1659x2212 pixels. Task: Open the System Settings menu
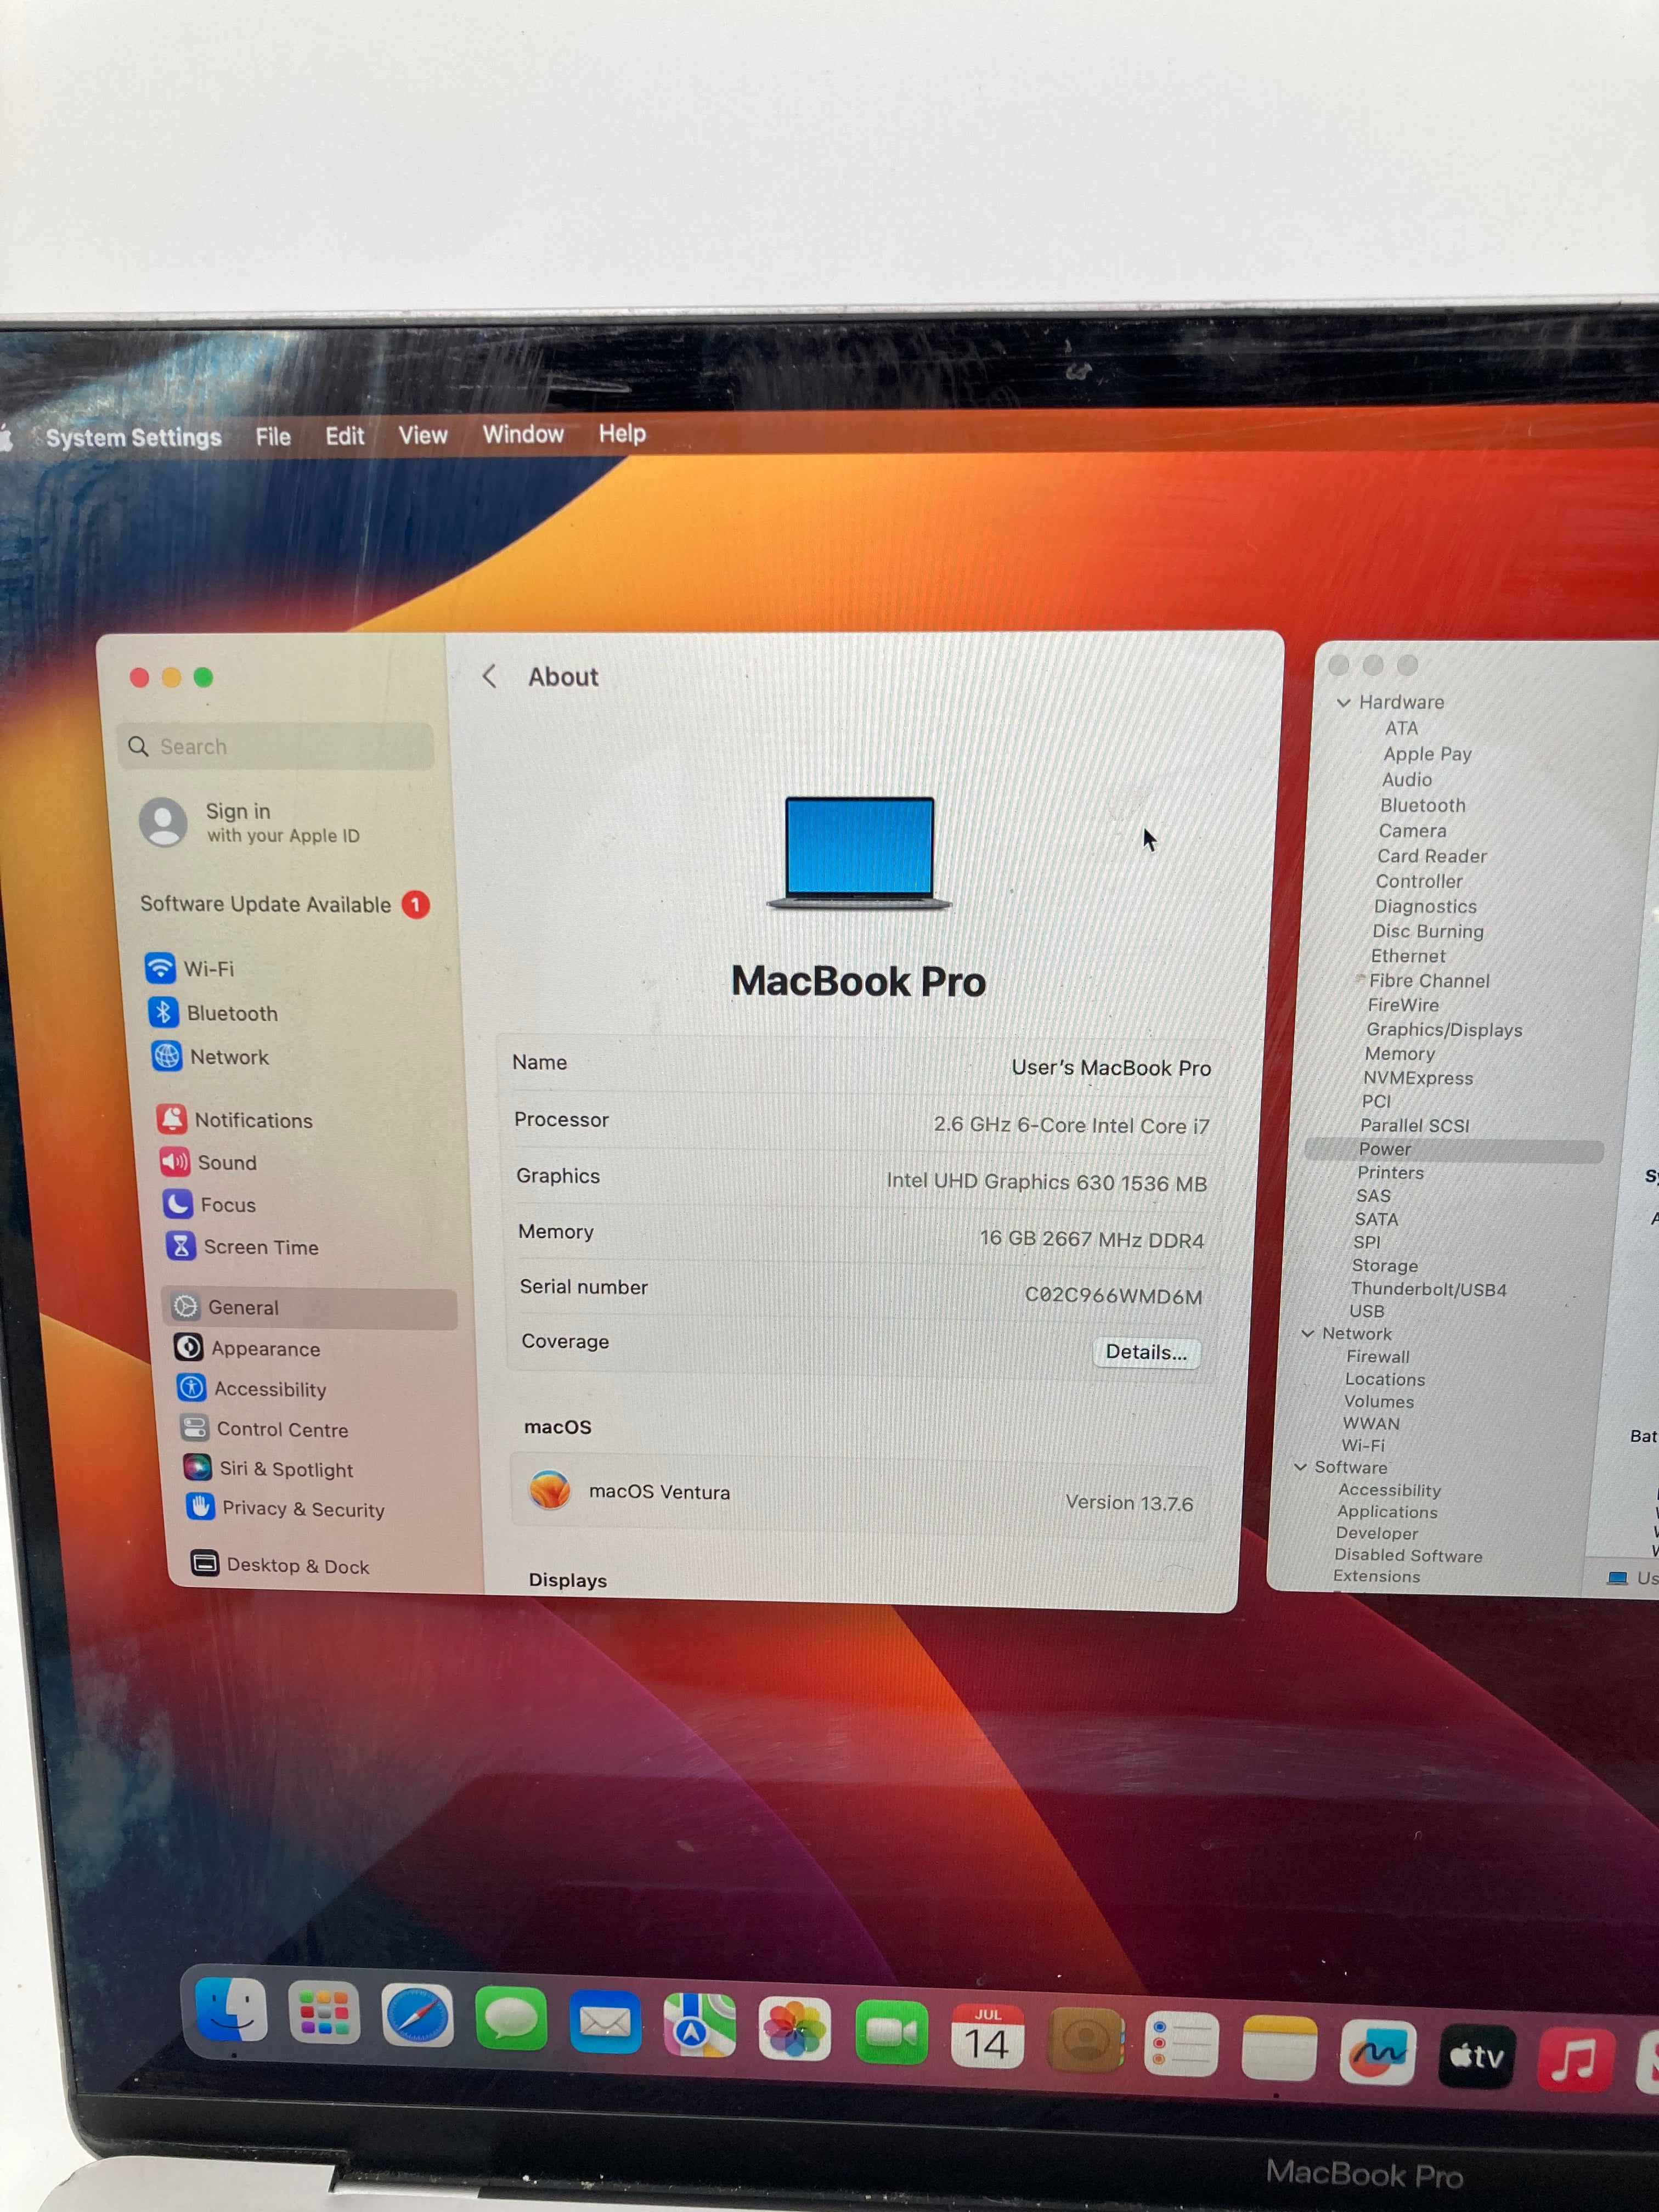point(133,437)
